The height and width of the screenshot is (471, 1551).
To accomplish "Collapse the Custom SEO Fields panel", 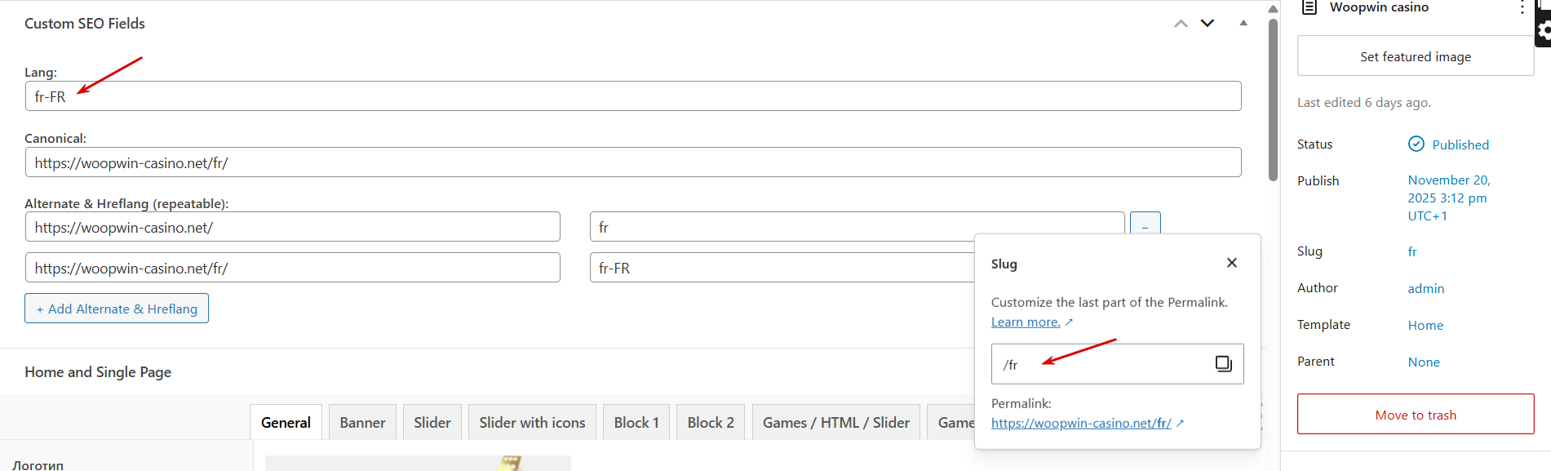I will [1243, 24].
